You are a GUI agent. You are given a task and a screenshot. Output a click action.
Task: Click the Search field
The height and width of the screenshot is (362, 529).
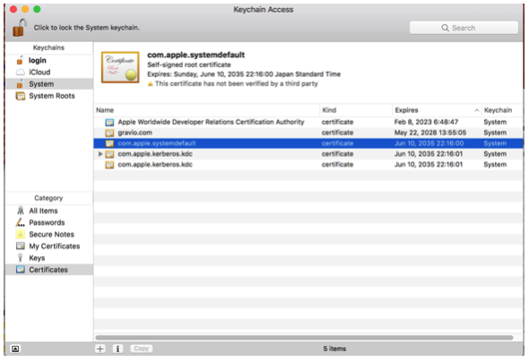(464, 28)
